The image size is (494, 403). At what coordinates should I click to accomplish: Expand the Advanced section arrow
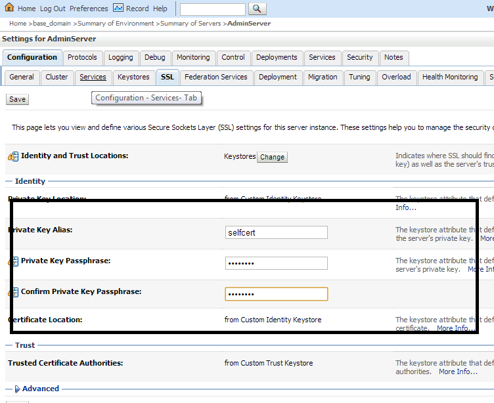(18, 389)
